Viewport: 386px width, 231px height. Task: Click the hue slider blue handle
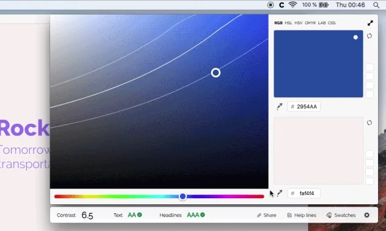(x=182, y=196)
